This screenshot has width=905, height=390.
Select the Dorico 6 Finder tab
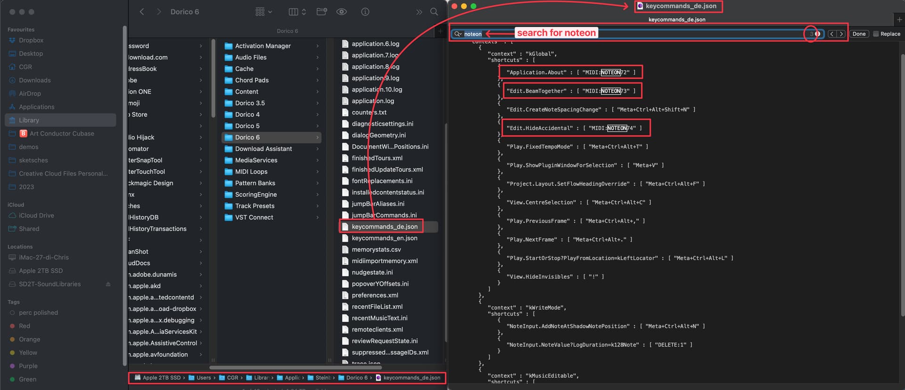point(287,31)
